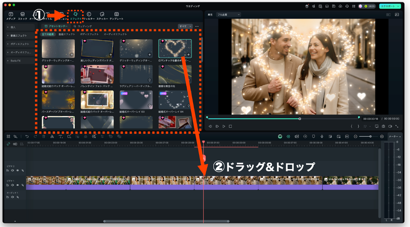The image size is (410, 227).
Task: Undo the last action
Action: point(27,137)
